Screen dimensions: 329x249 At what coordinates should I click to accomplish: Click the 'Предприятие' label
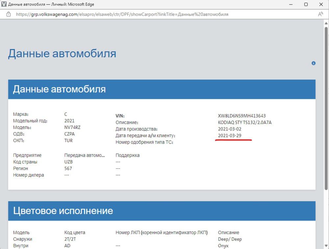tap(27, 155)
